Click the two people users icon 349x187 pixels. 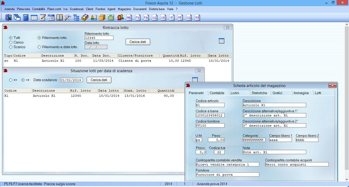point(120,17)
